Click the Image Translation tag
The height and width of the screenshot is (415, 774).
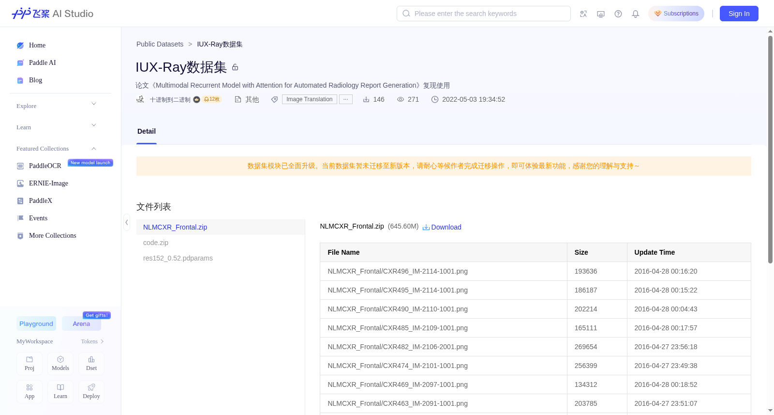[310, 99]
